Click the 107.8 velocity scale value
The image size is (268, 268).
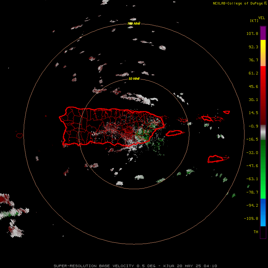click(252, 33)
